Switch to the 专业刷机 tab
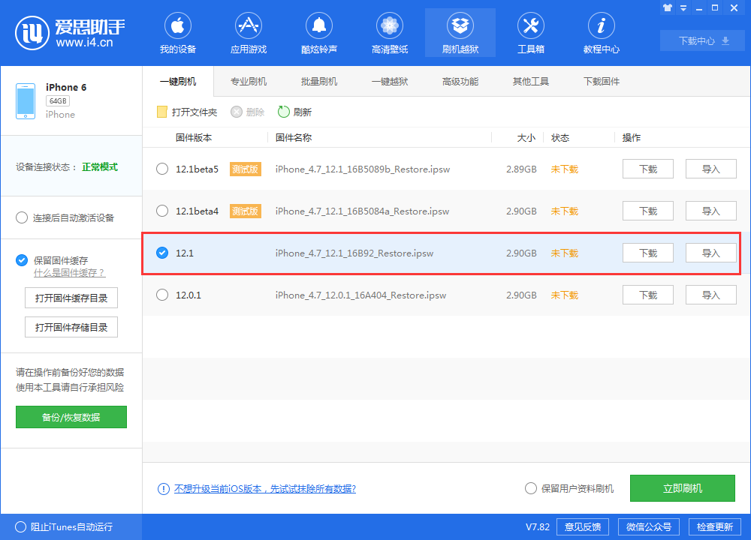This screenshot has width=751, height=540. [249, 81]
